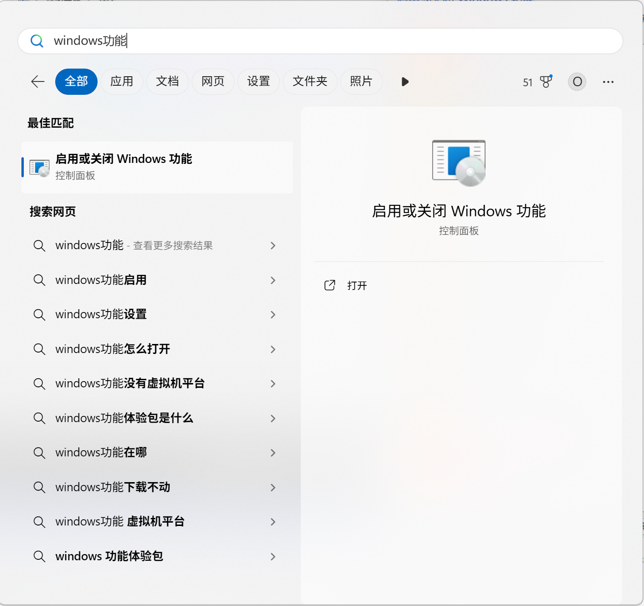This screenshot has height=606, width=644.
Task: Expand chevron for windows功能在哪
Action: click(273, 453)
